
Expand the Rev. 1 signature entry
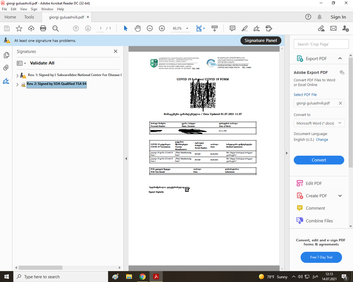coord(17,75)
